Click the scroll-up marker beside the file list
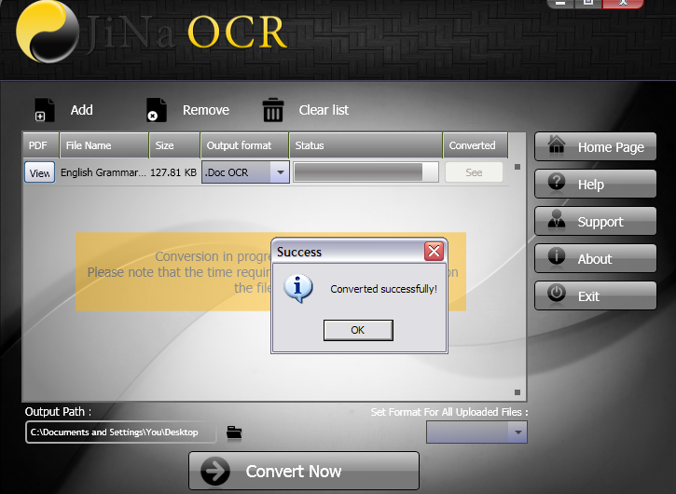 [x=517, y=167]
